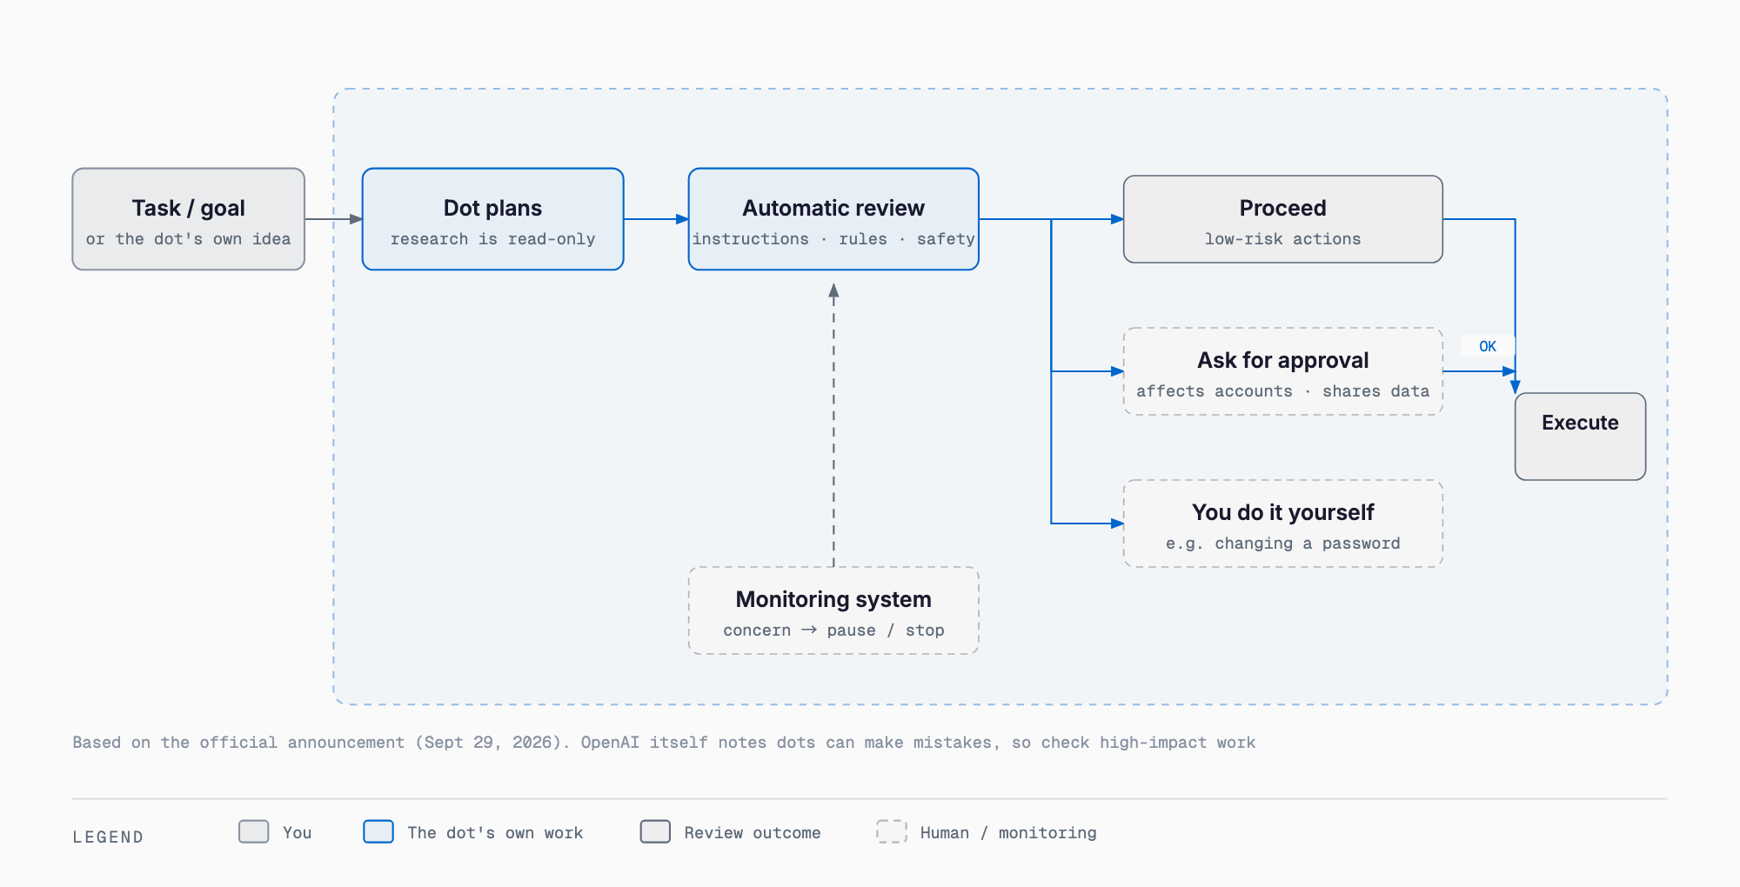
Task: Click the 'low-risk actions' text
Action: click(x=1282, y=239)
